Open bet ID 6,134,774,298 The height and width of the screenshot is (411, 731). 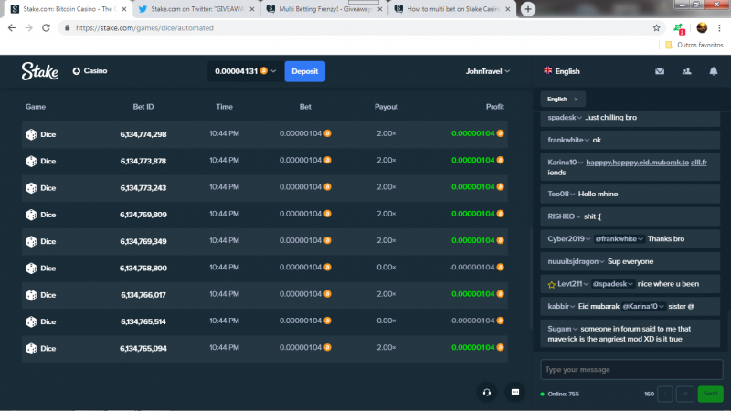click(x=143, y=134)
